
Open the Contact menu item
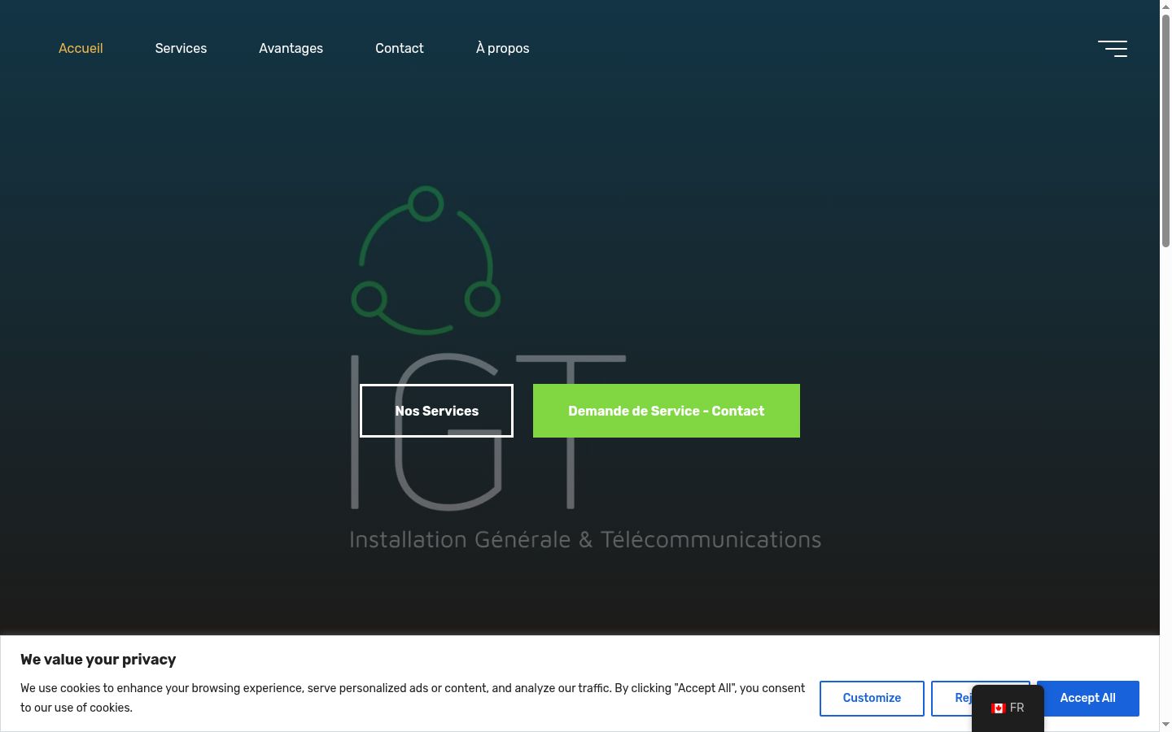[x=400, y=48]
